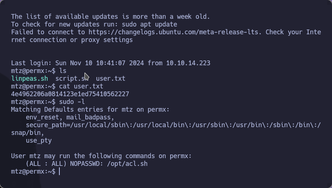Click the NOPASSWD keyword
The height and width of the screenshot is (188, 332).
tap(87, 164)
